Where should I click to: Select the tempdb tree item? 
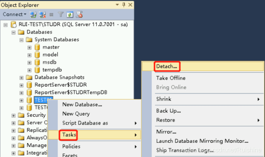click(x=52, y=70)
